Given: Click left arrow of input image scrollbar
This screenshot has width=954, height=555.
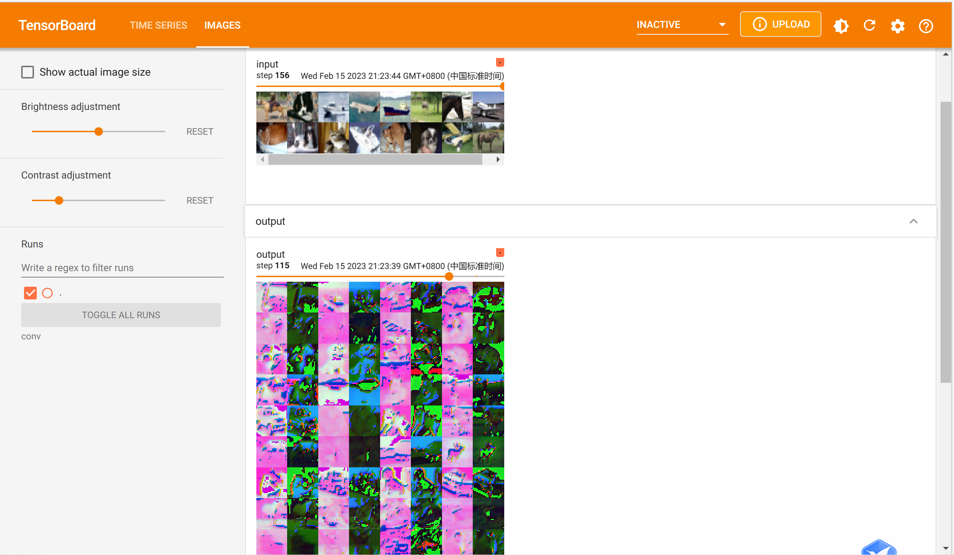Looking at the screenshot, I should (262, 159).
